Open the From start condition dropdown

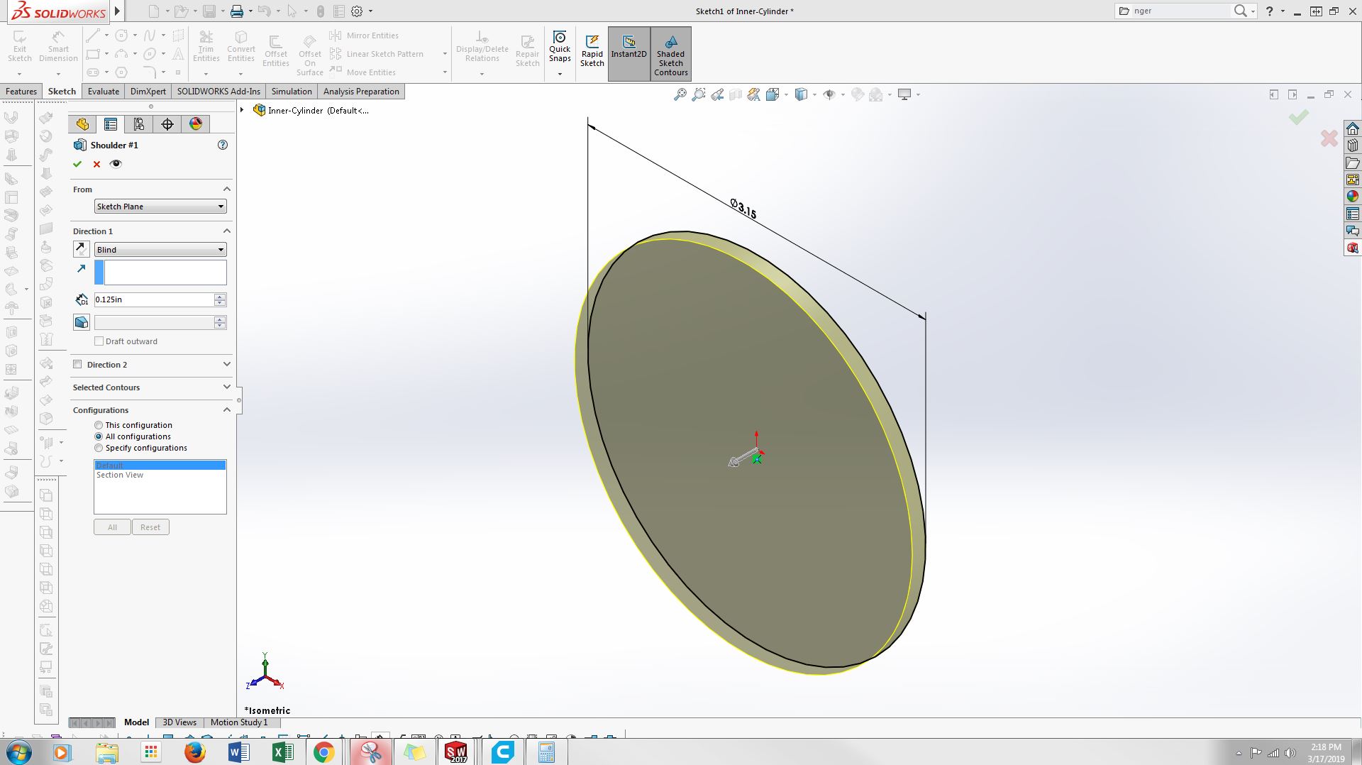click(x=160, y=207)
